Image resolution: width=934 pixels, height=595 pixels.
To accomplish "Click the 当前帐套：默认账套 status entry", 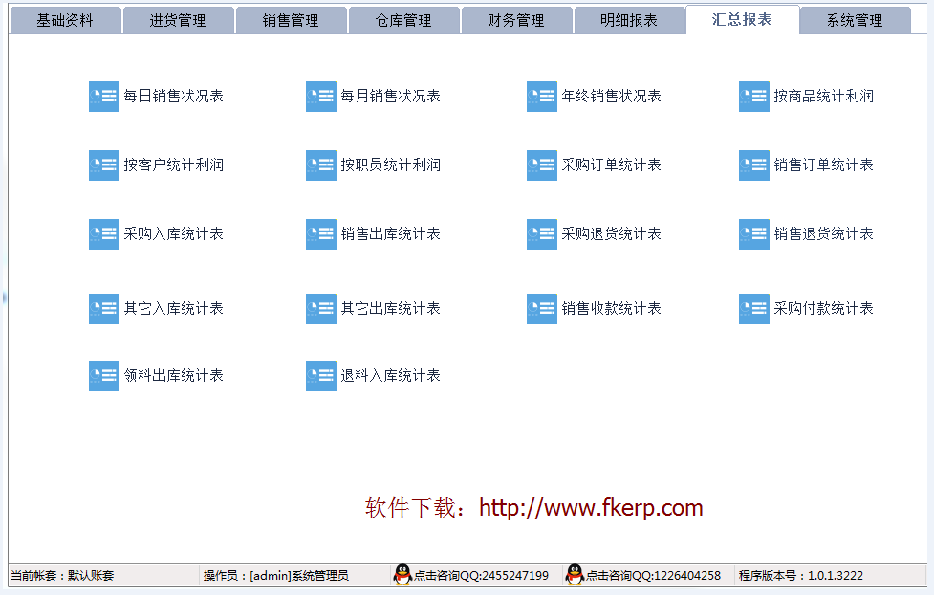I will pos(62,575).
